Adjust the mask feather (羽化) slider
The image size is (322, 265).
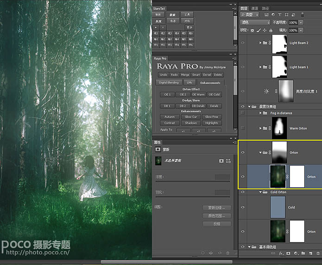[193, 197]
